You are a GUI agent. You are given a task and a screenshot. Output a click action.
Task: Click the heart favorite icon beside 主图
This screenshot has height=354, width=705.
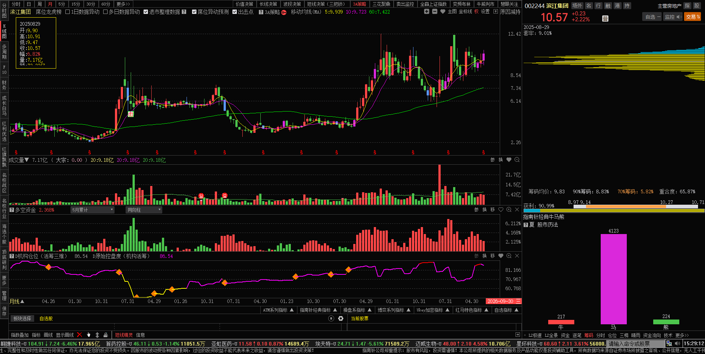tap(443, 12)
